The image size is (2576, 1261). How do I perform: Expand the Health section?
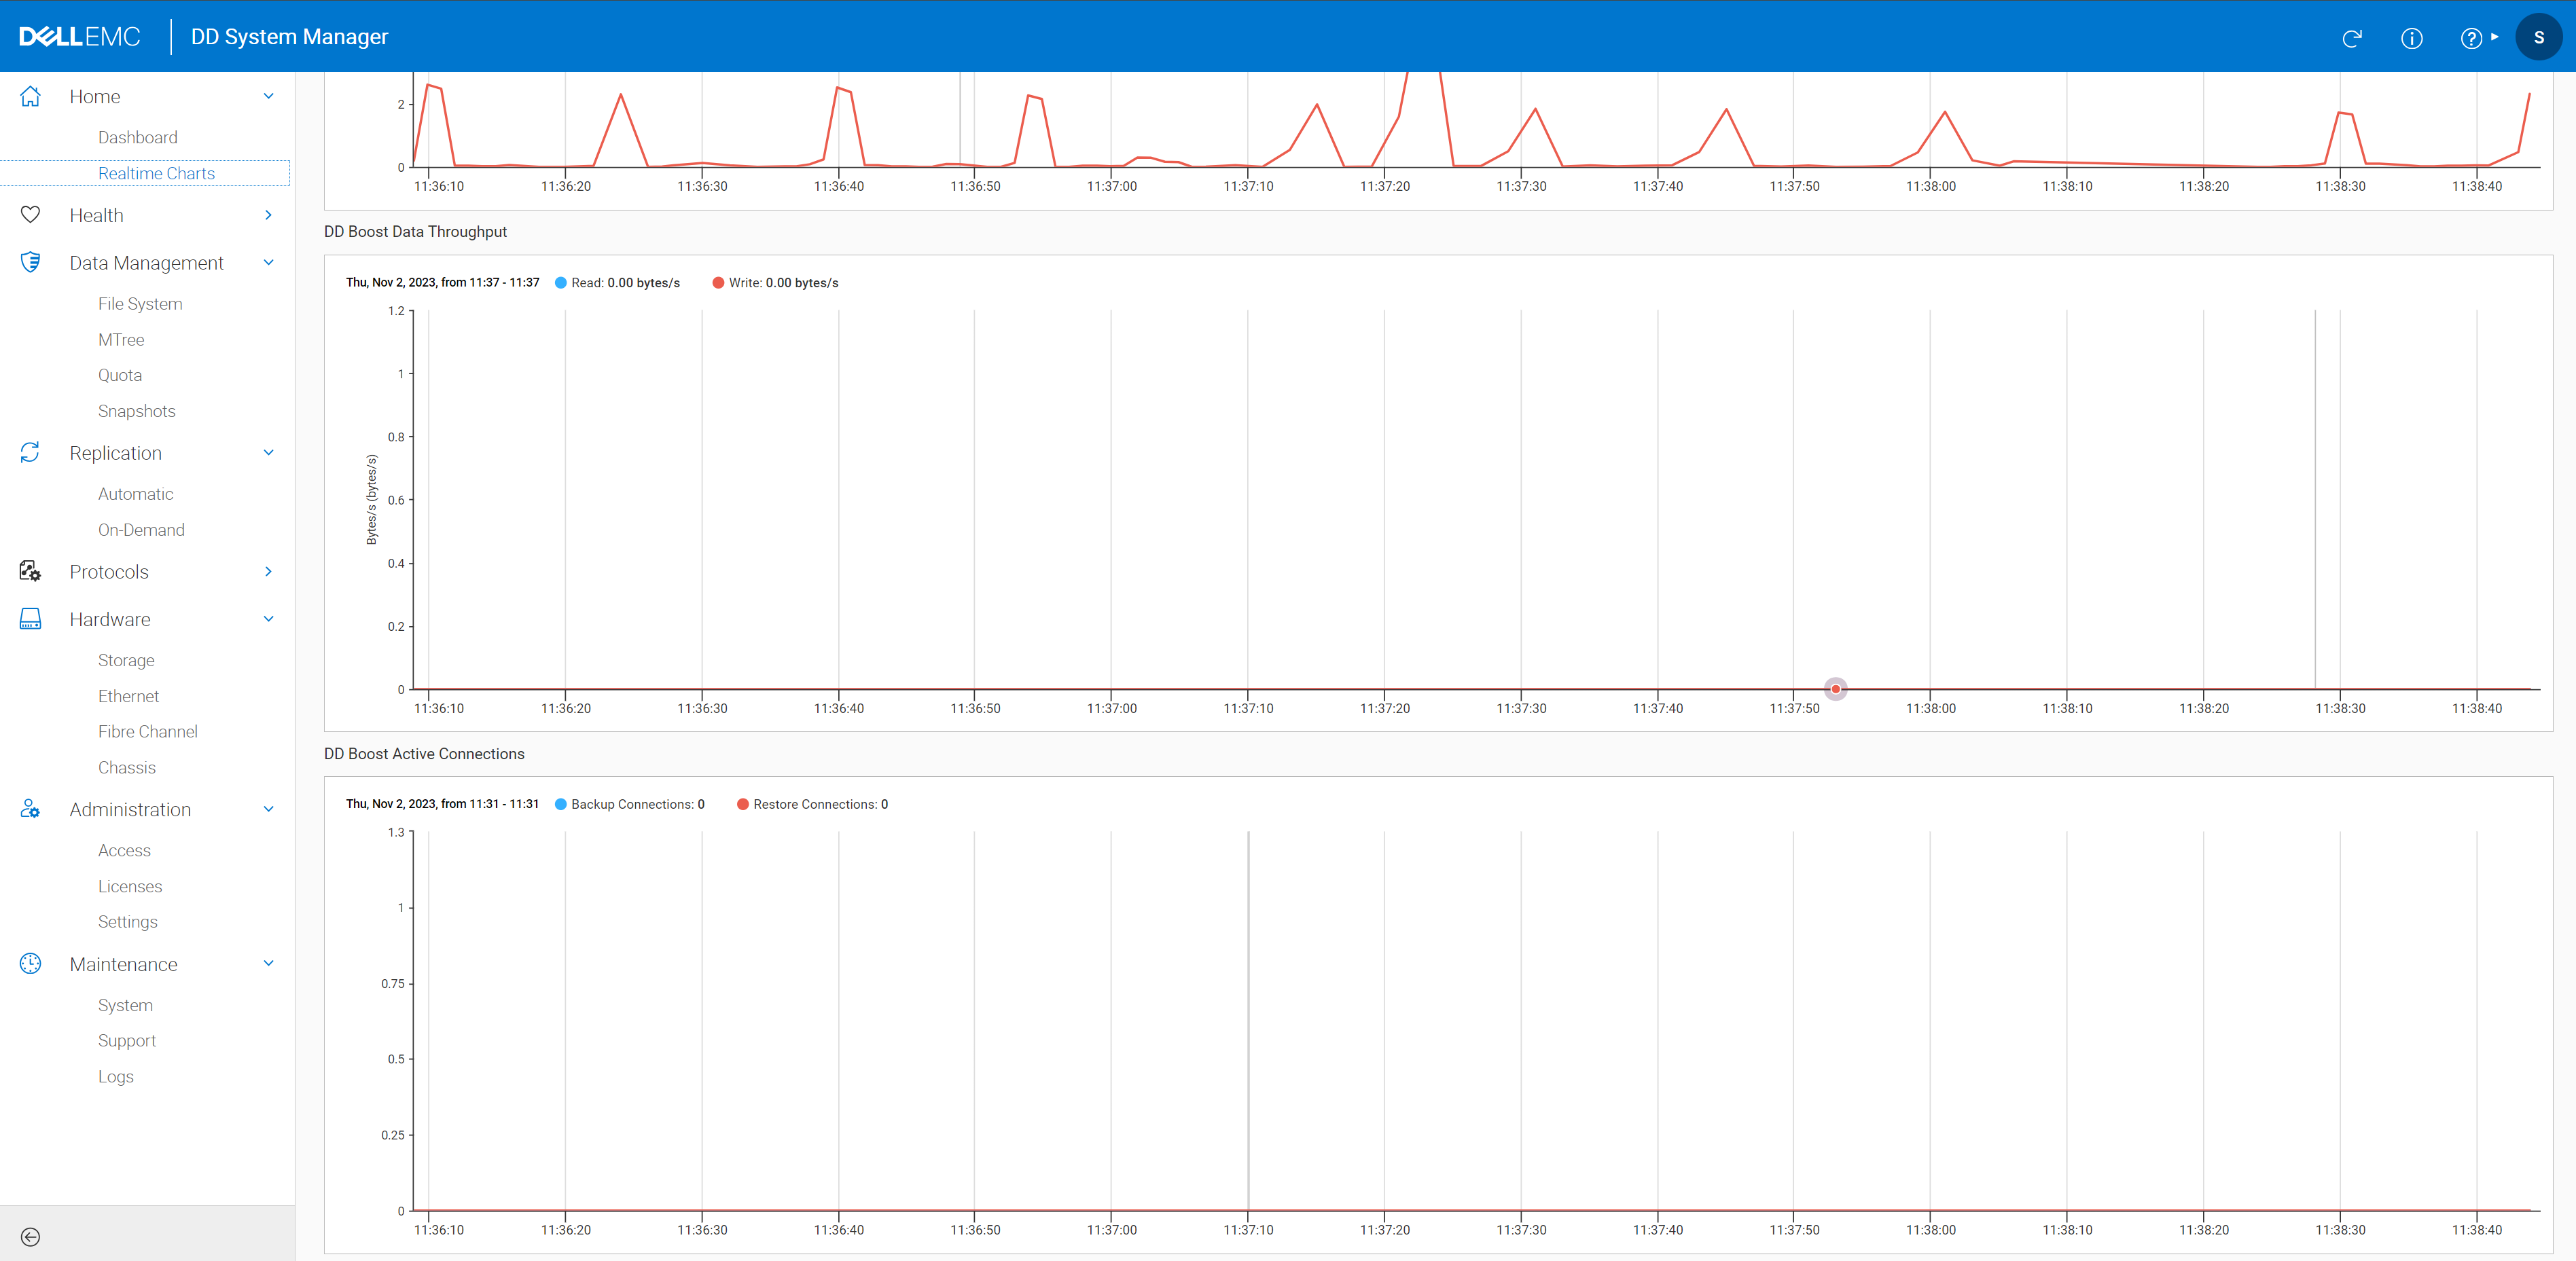click(x=268, y=214)
